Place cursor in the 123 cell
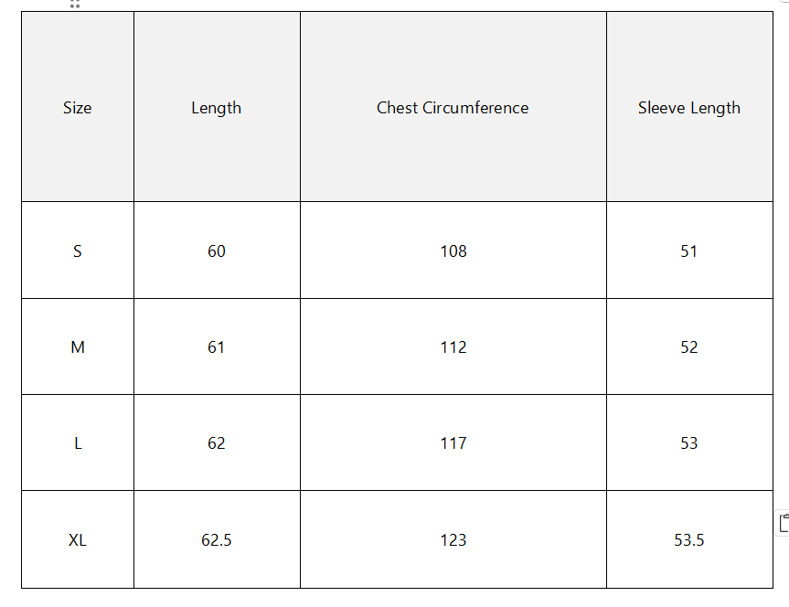 click(453, 540)
